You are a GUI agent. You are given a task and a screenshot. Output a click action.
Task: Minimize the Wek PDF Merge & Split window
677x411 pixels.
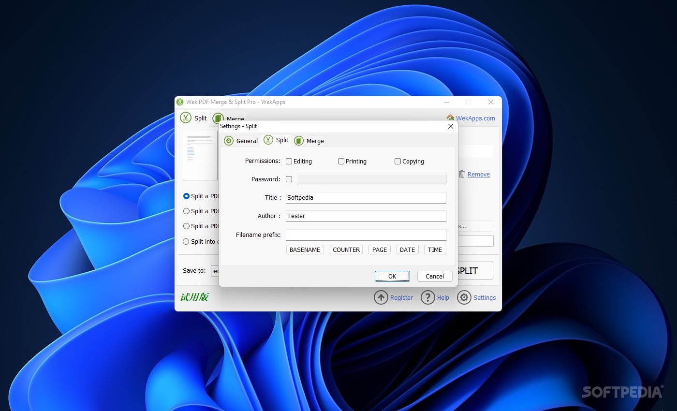pos(447,102)
